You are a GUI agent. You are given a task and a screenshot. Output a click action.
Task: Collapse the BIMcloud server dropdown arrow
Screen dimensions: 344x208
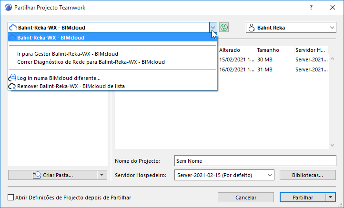[213, 28]
